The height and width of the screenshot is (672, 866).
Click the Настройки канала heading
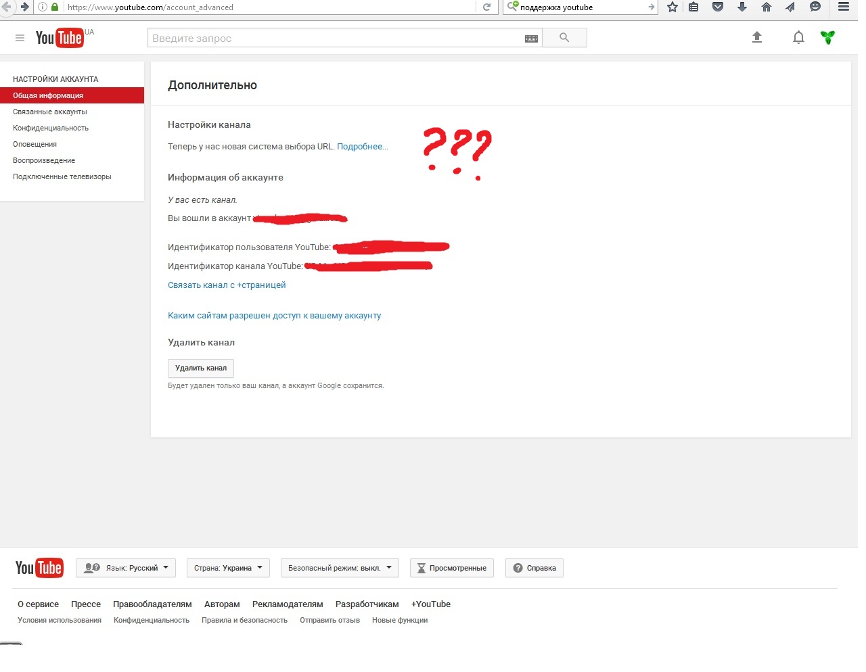tap(209, 124)
